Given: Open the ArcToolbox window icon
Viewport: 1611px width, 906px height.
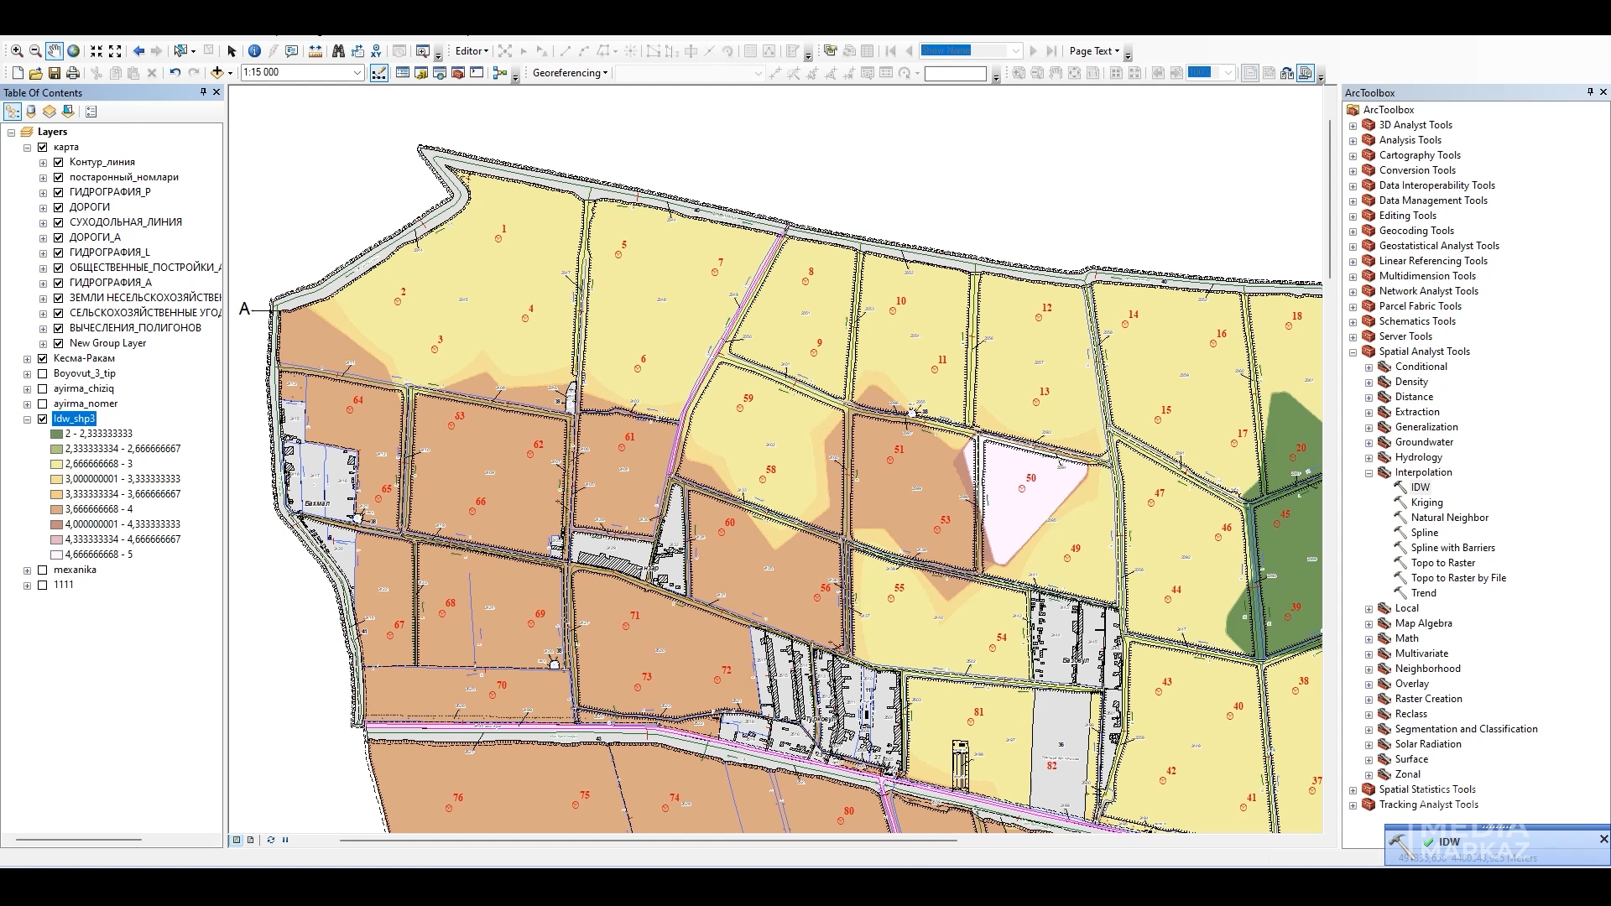Looking at the screenshot, I should click(x=458, y=73).
